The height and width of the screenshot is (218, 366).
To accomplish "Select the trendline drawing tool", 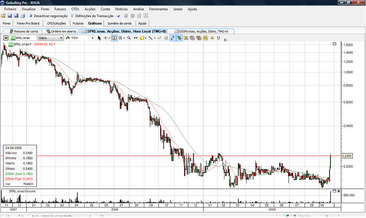I will pos(151,38).
